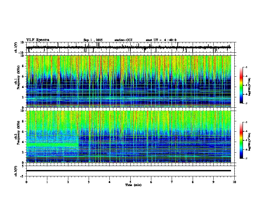264x204 pixels.
Task: Click the "6" kHz tick label on ch.2 spectrogram
Action: tap(23, 131)
